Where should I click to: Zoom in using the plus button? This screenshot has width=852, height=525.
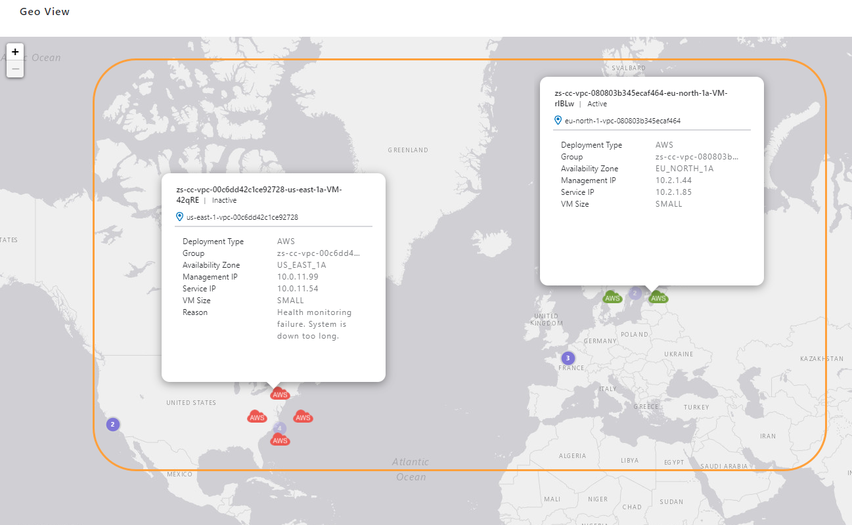[14, 51]
